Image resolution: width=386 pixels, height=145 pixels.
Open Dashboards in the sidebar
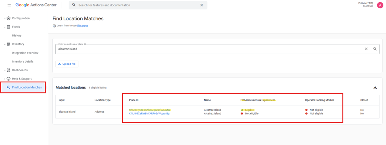point(20,70)
